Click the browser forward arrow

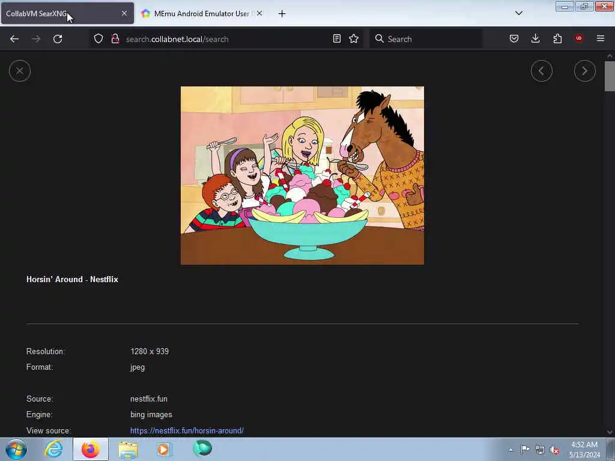point(36,39)
